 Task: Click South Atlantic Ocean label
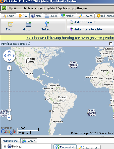click(92, 113)
